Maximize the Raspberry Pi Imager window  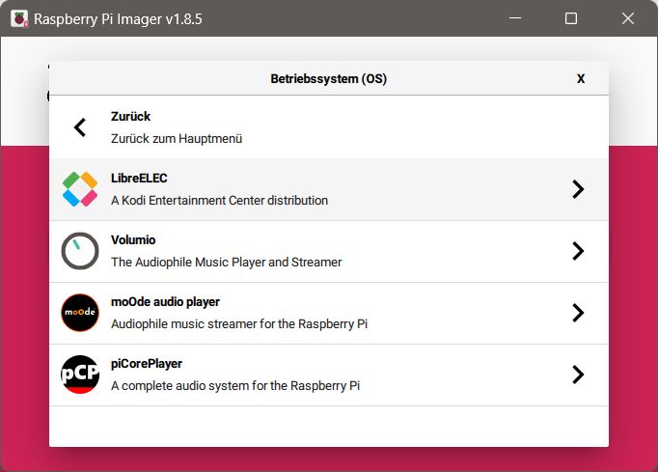[571, 18]
